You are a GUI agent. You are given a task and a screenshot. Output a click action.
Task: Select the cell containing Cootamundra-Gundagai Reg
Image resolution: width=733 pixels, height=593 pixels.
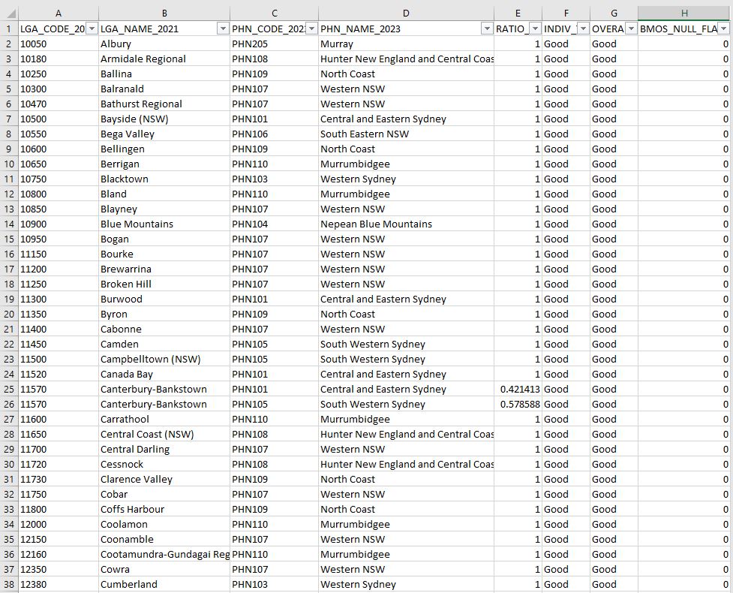pyautogui.click(x=164, y=554)
